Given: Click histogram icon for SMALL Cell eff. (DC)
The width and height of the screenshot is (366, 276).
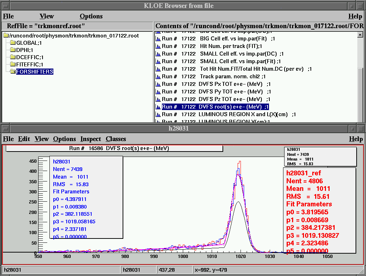Looking at the screenshot, I should (x=158, y=54).
